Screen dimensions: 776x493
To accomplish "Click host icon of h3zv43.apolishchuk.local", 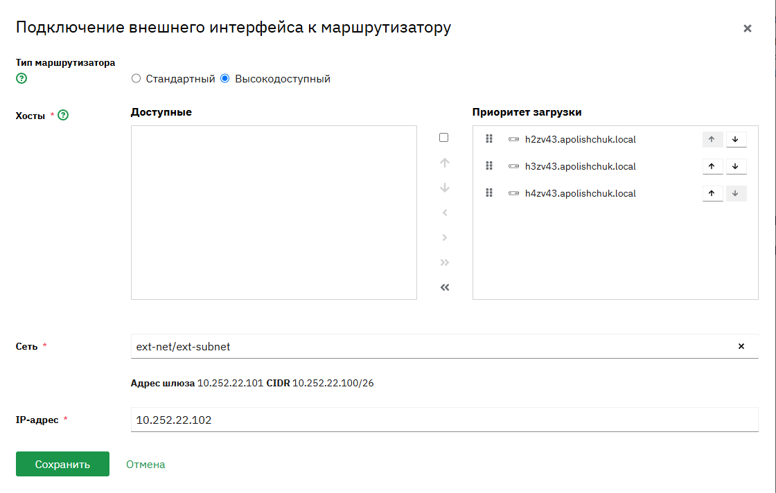I will click(x=513, y=167).
